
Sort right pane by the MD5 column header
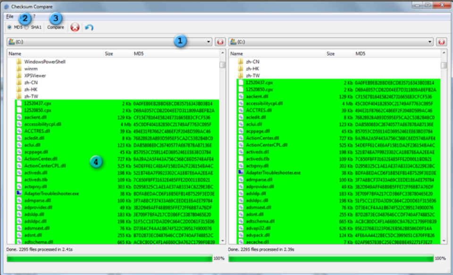(x=397, y=54)
